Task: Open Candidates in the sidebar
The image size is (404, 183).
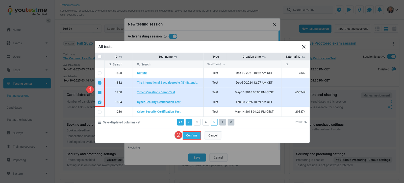Action: (x=14, y=108)
